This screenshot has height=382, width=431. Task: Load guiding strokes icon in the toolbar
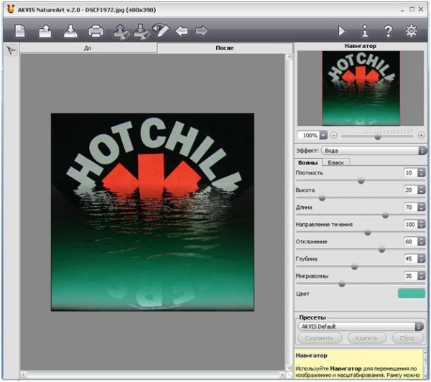point(121,32)
